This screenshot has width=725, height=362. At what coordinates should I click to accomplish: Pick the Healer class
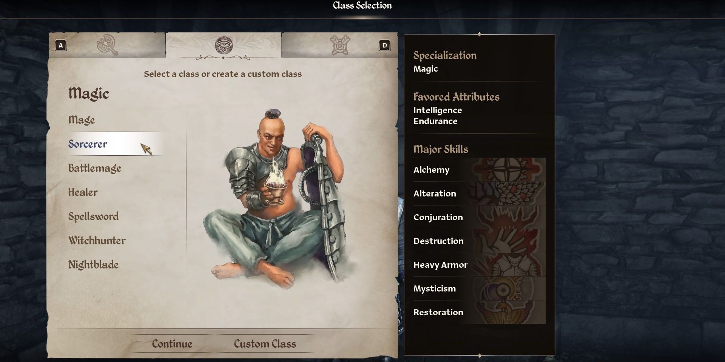[83, 192]
